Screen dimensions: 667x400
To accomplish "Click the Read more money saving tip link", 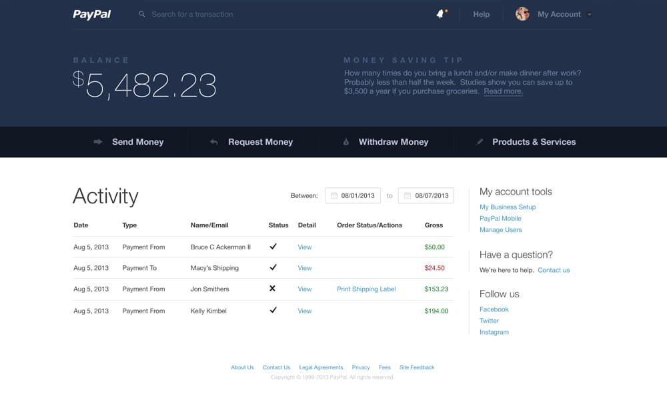I will [x=503, y=91].
